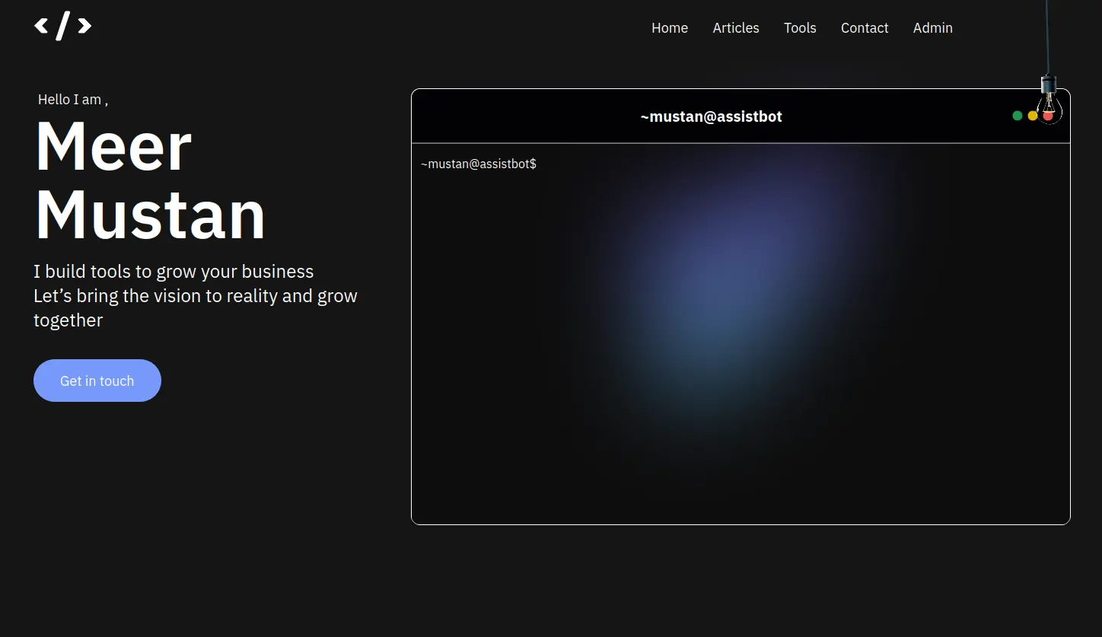The height and width of the screenshot is (637, 1102).
Task: Click the green dot in terminal header
Action: pos(1017,116)
